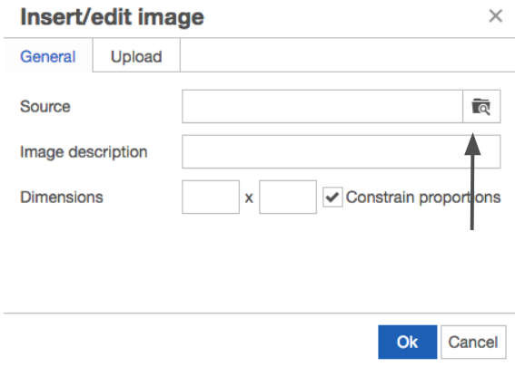
Task: Click the Source field label
Action: 45,107
